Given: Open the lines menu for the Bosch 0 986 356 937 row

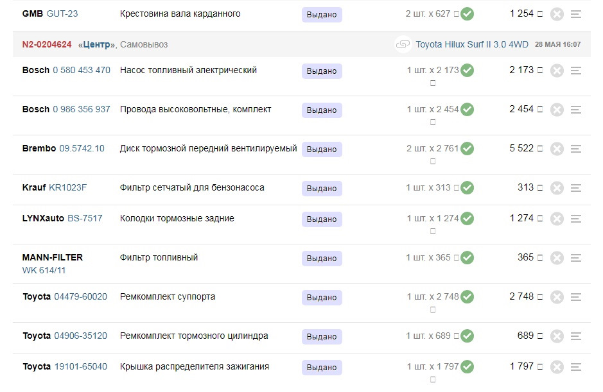Looking at the screenshot, I should [576, 110].
